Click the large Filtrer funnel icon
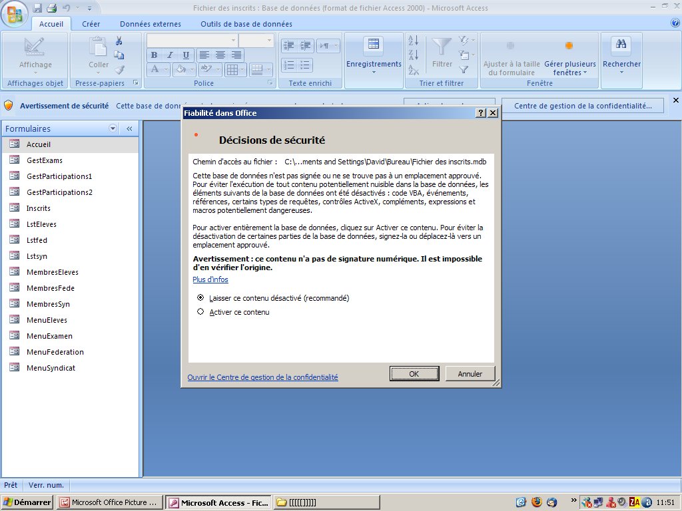Screen dimensions: 682x511 (x=442, y=53)
